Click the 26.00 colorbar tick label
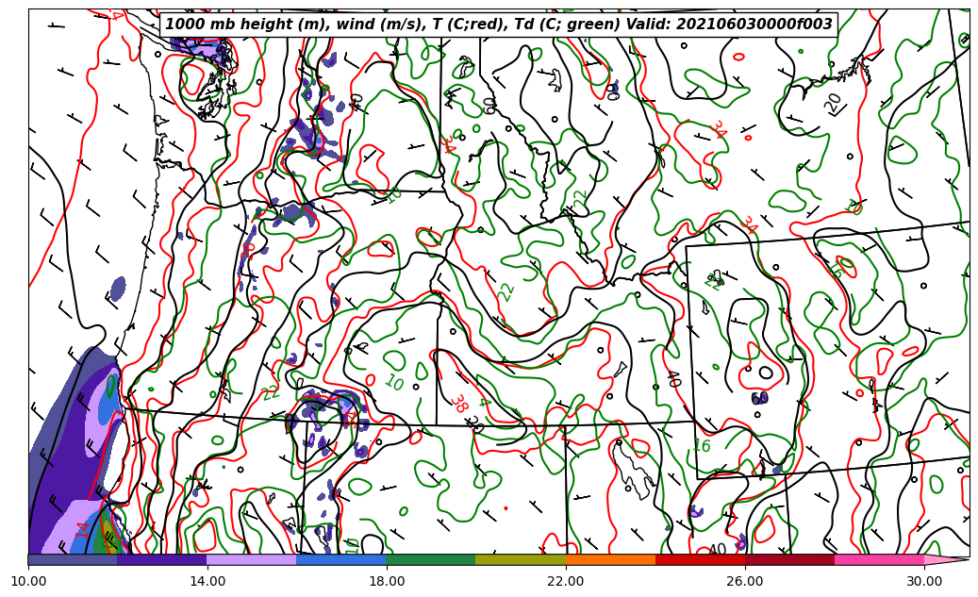 coord(745,581)
